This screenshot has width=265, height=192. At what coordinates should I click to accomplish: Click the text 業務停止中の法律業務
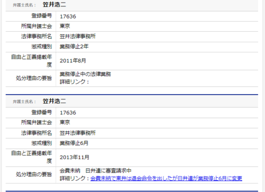point(85,74)
